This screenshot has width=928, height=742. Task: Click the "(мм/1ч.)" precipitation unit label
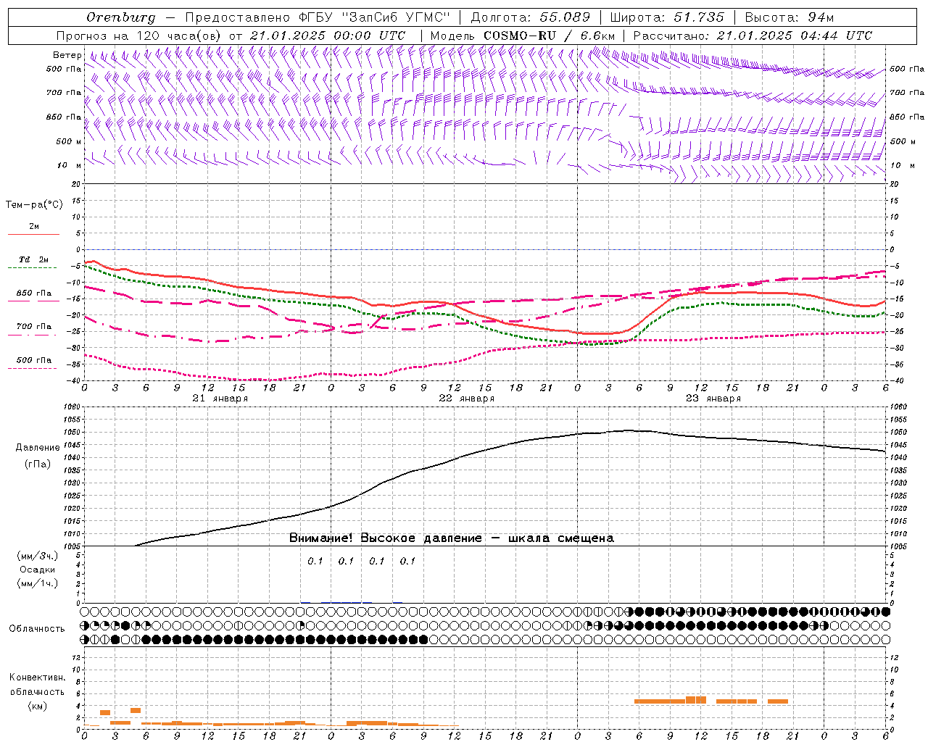point(38,583)
